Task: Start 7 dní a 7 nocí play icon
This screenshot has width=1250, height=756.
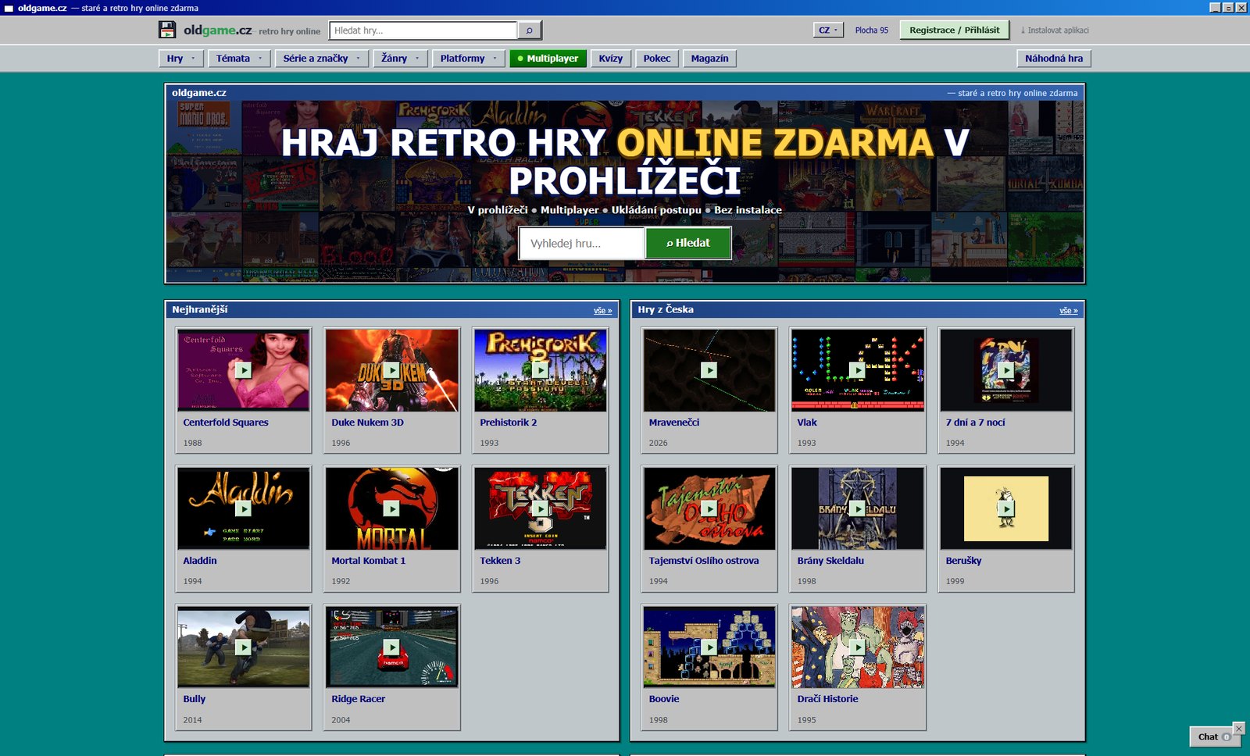Action: pos(1005,370)
